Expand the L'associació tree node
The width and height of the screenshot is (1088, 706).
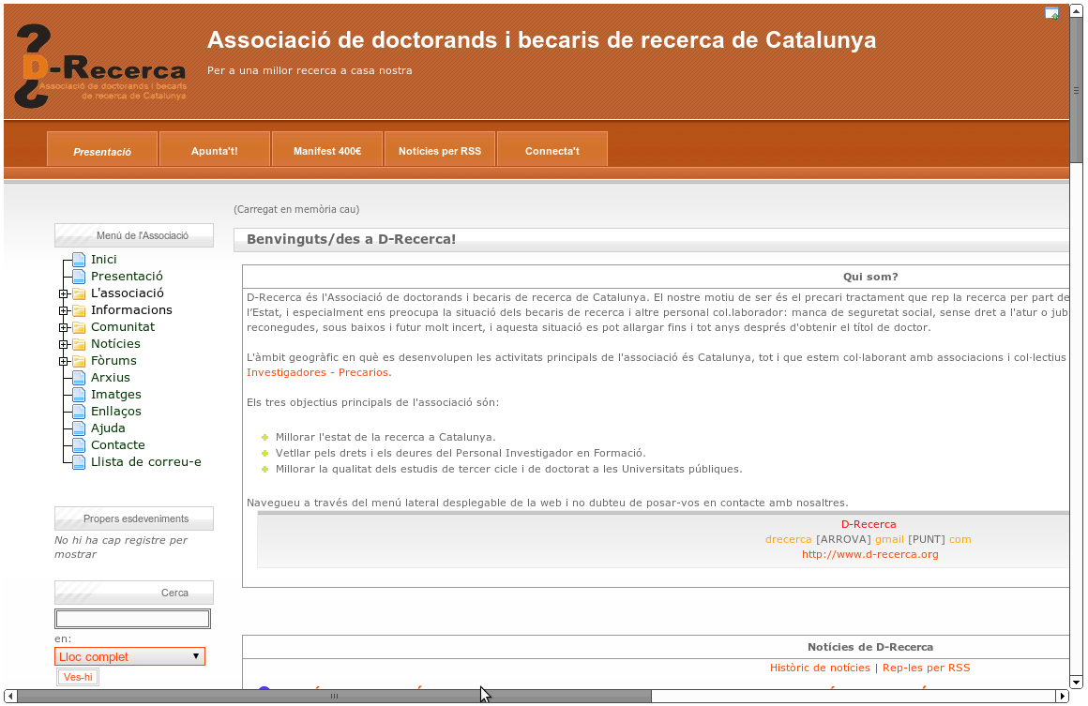pos(63,293)
